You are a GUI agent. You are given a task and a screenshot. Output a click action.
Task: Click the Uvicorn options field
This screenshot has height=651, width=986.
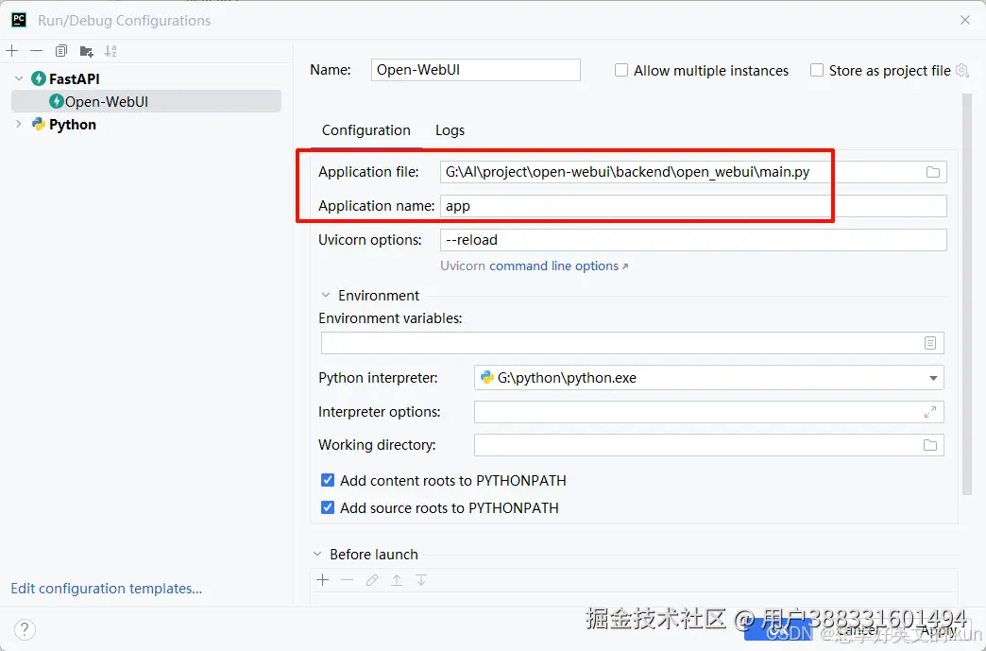point(693,240)
